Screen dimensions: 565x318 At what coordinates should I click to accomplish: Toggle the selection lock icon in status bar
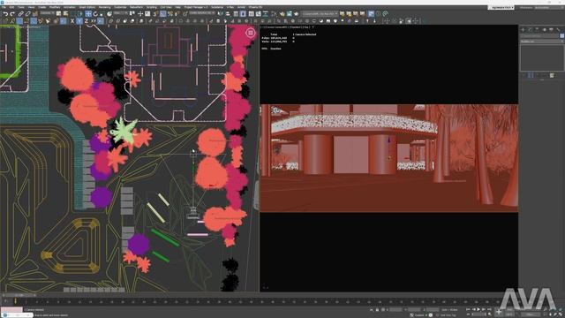(377, 310)
